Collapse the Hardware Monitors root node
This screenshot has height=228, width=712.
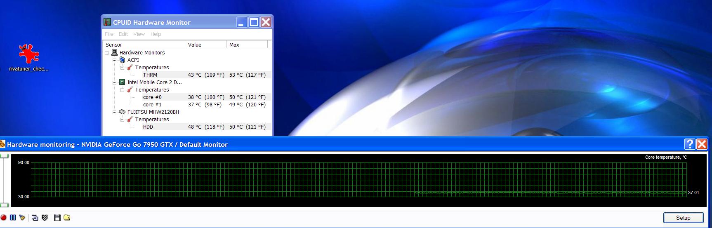pos(107,53)
